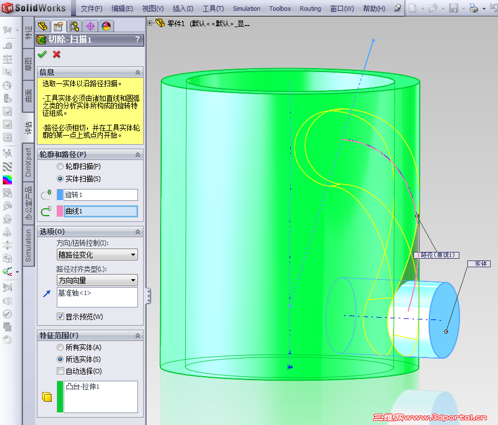The image size is (498, 425).
Task: Open the 窗口(W) menu
Action: [342, 9]
